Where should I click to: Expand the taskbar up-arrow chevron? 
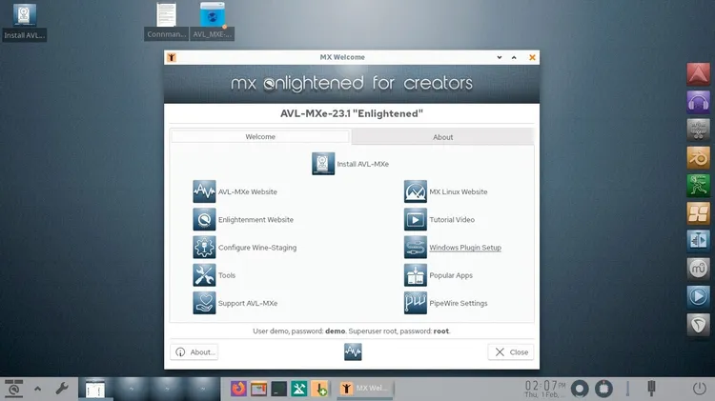pos(38,389)
